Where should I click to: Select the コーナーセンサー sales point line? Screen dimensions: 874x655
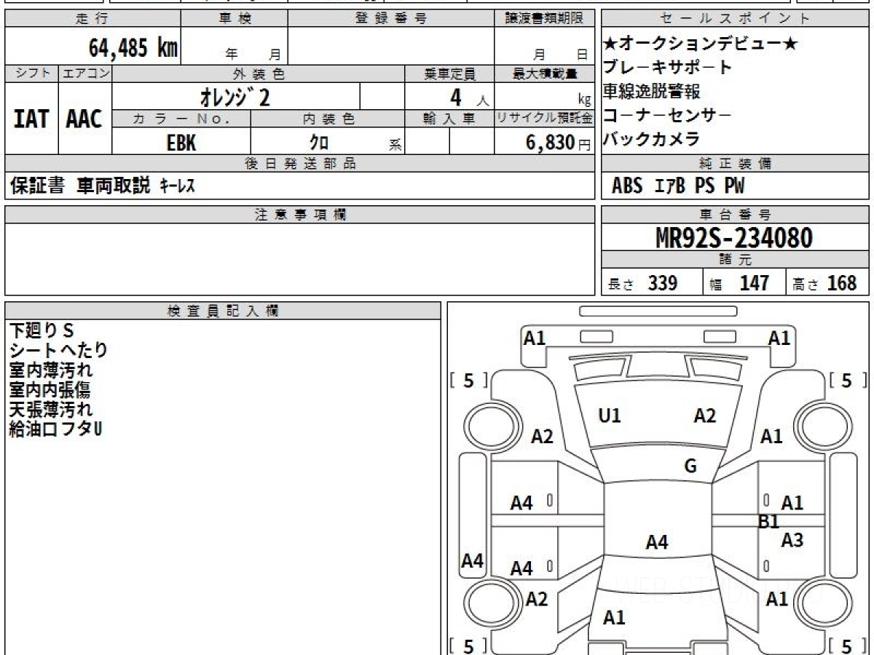pyautogui.click(x=667, y=115)
